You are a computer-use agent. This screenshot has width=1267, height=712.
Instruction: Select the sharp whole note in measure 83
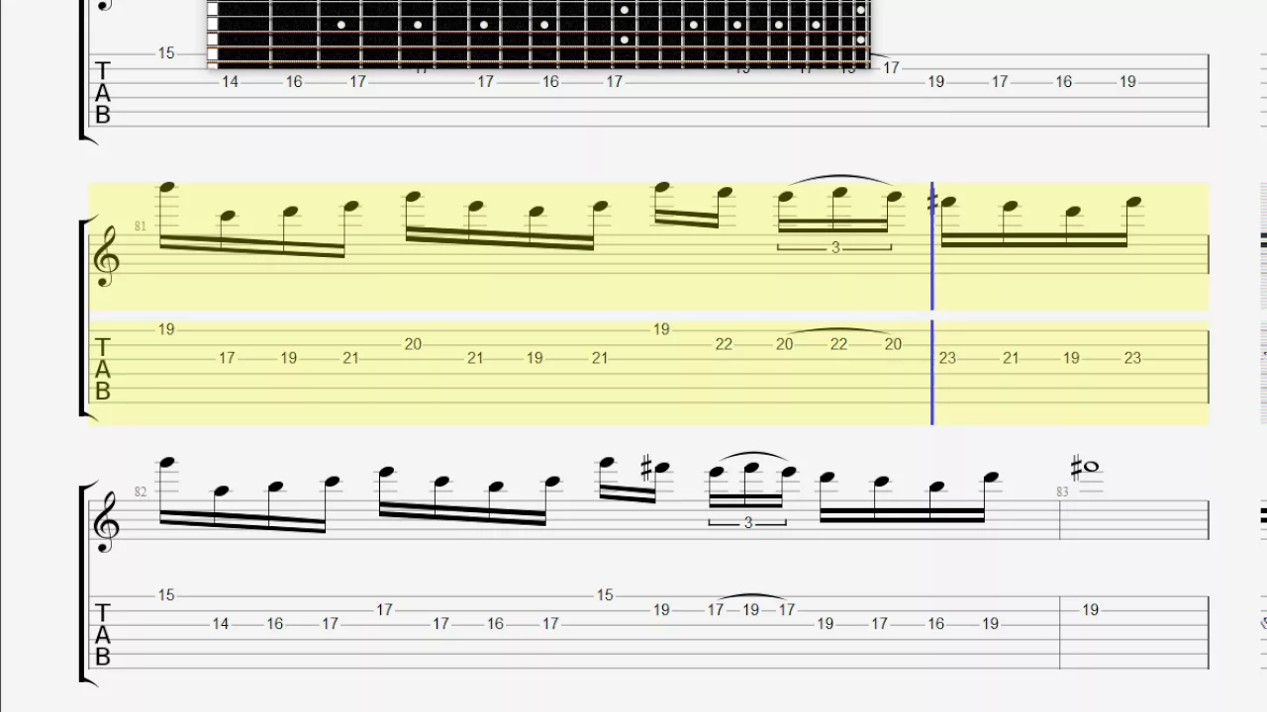coord(1085,466)
